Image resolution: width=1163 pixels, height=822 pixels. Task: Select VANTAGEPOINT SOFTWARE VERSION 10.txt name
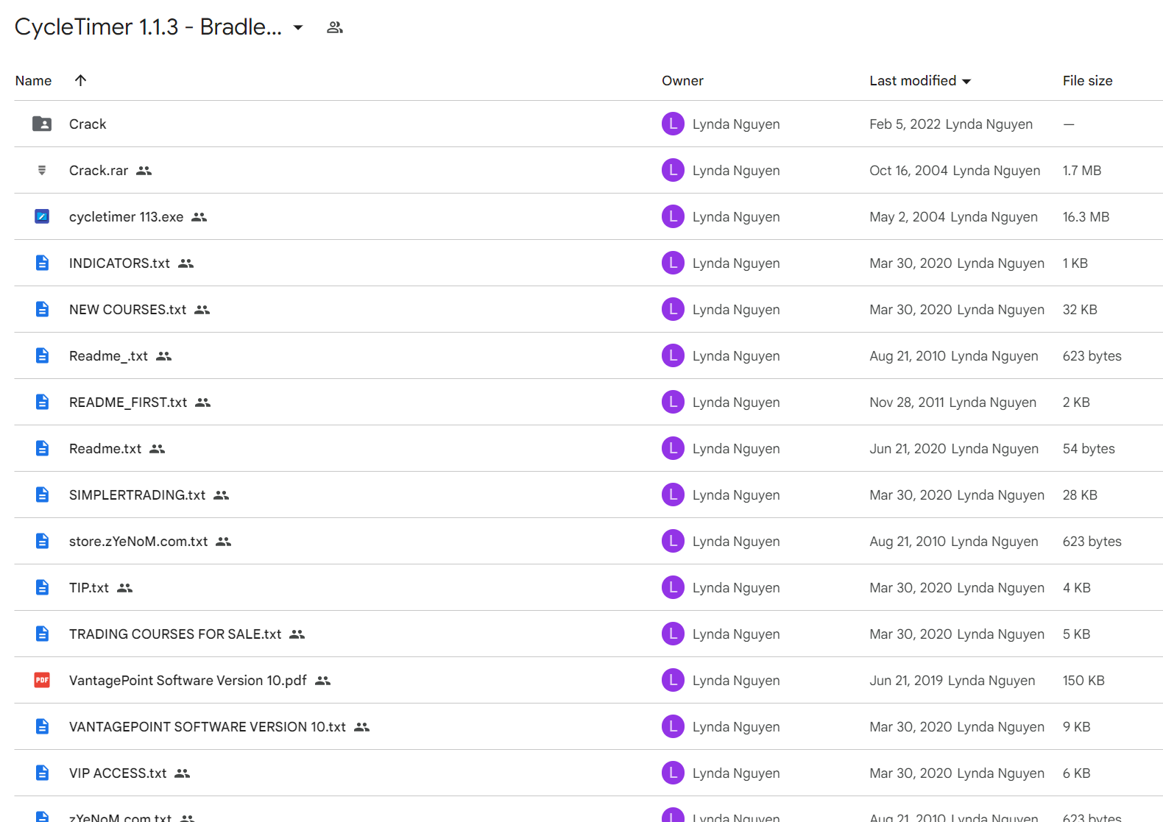(x=208, y=727)
